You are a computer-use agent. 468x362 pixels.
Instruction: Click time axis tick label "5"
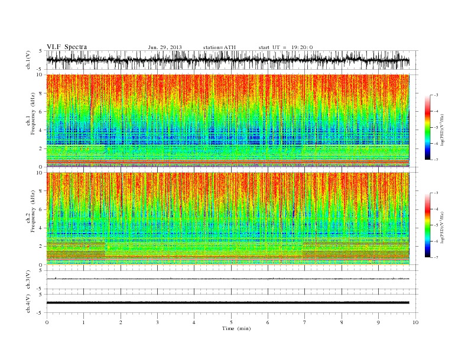point(231,322)
